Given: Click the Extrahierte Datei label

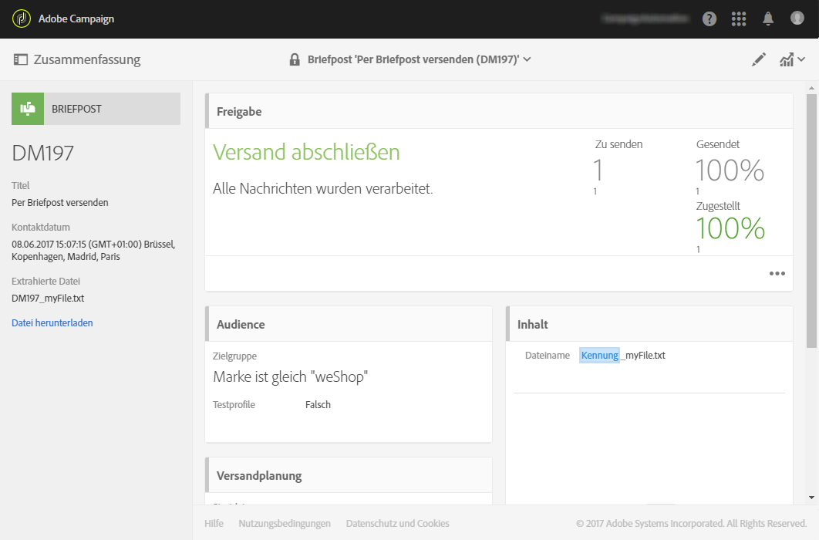Looking at the screenshot, I should [x=46, y=281].
